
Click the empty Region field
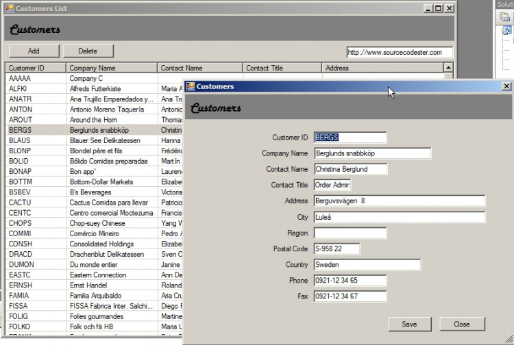350,233
